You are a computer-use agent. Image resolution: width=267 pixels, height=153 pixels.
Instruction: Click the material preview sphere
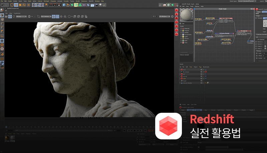coord(187,15)
